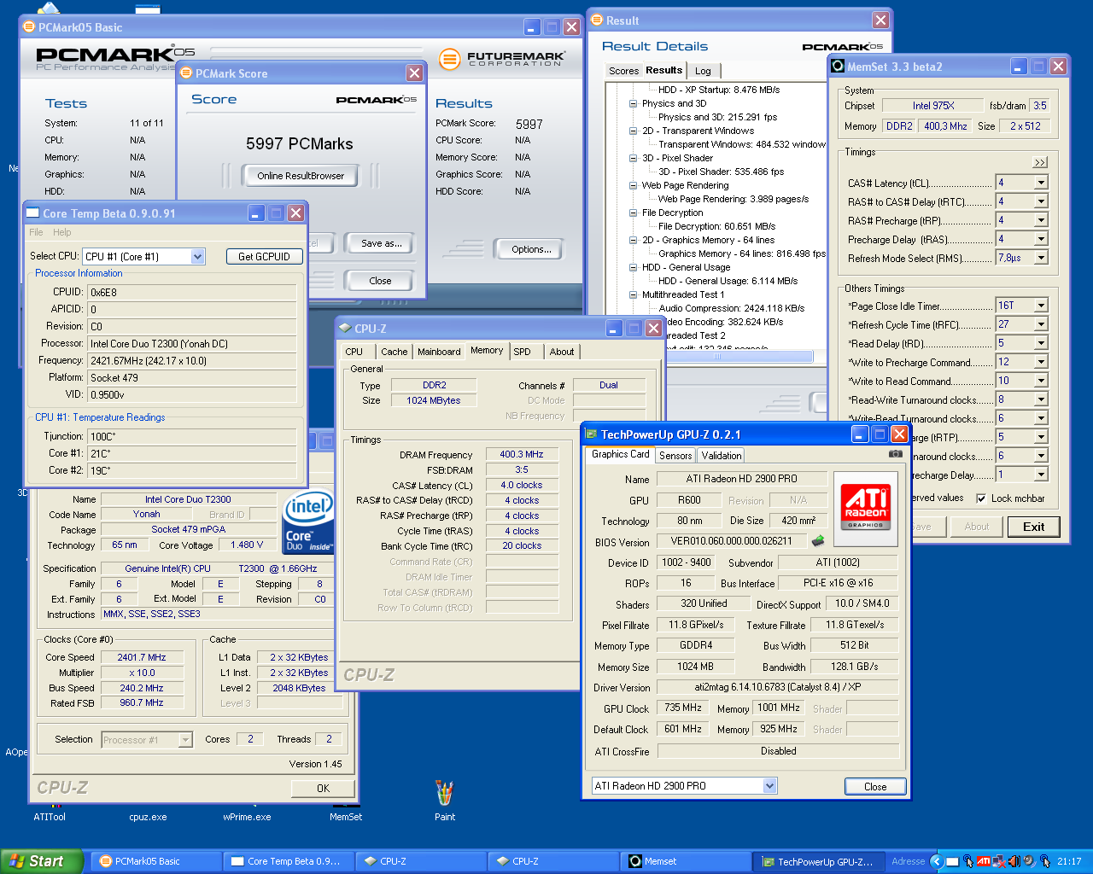Switch to the Log tab in Result window
The image size is (1093, 874).
coord(703,71)
